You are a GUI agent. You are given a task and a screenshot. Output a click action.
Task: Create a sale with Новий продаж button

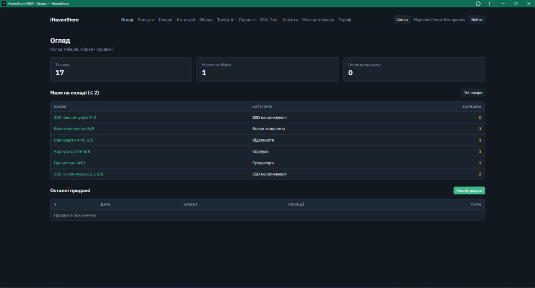pos(469,191)
